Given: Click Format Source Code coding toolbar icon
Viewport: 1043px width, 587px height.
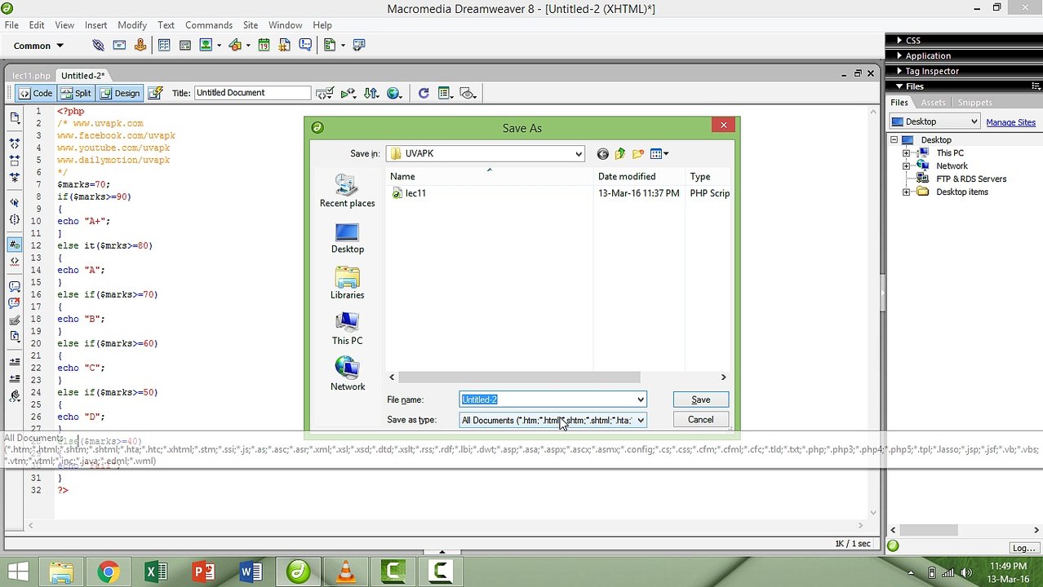Looking at the screenshot, I should [15, 396].
